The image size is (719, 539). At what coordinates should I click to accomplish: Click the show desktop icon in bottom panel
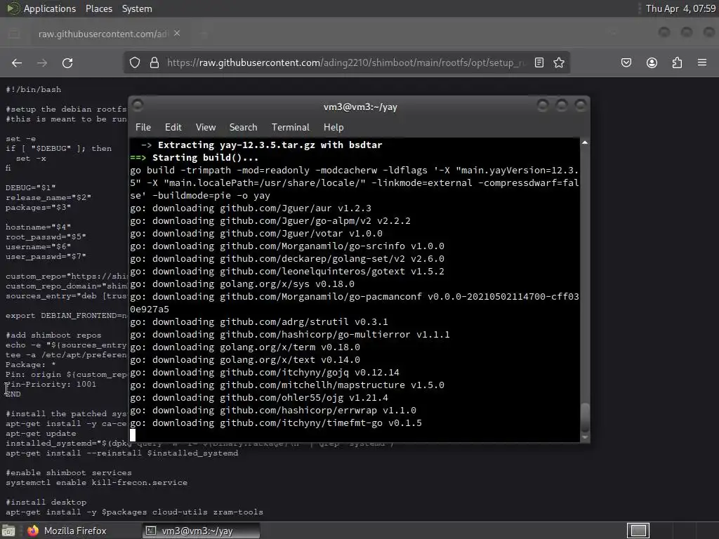tap(8, 531)
